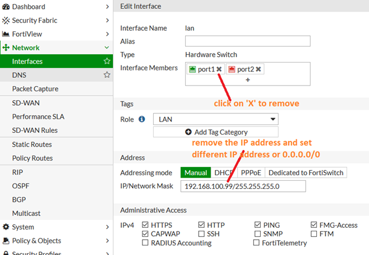Favorite the Interfaces menu star icon

(x=107, y=61)
